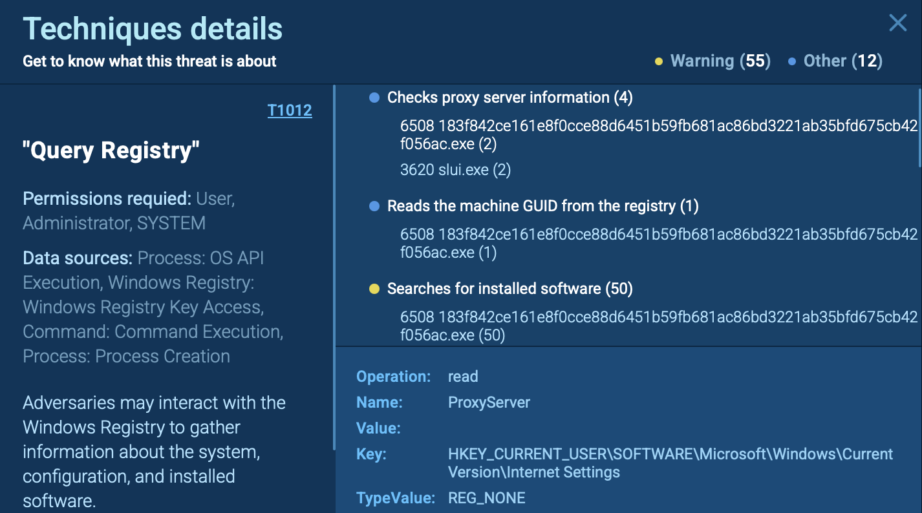Viewport: 922px width, 513px height.
Task: Click the ProxyServer name value
Action: click(489, 403)
